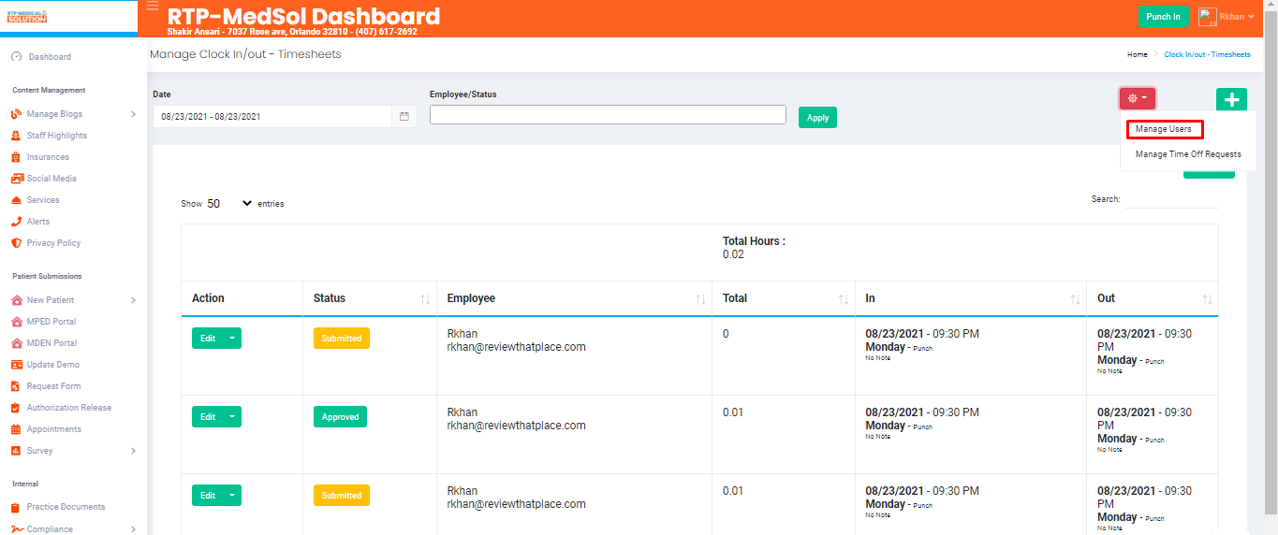1278x535 pixels.
Task: Click the Practice Documents icon
Action: click(17, 507)
